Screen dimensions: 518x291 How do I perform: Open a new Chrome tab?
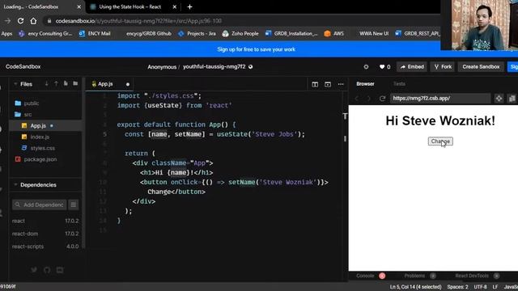click(x=189, y=6)
